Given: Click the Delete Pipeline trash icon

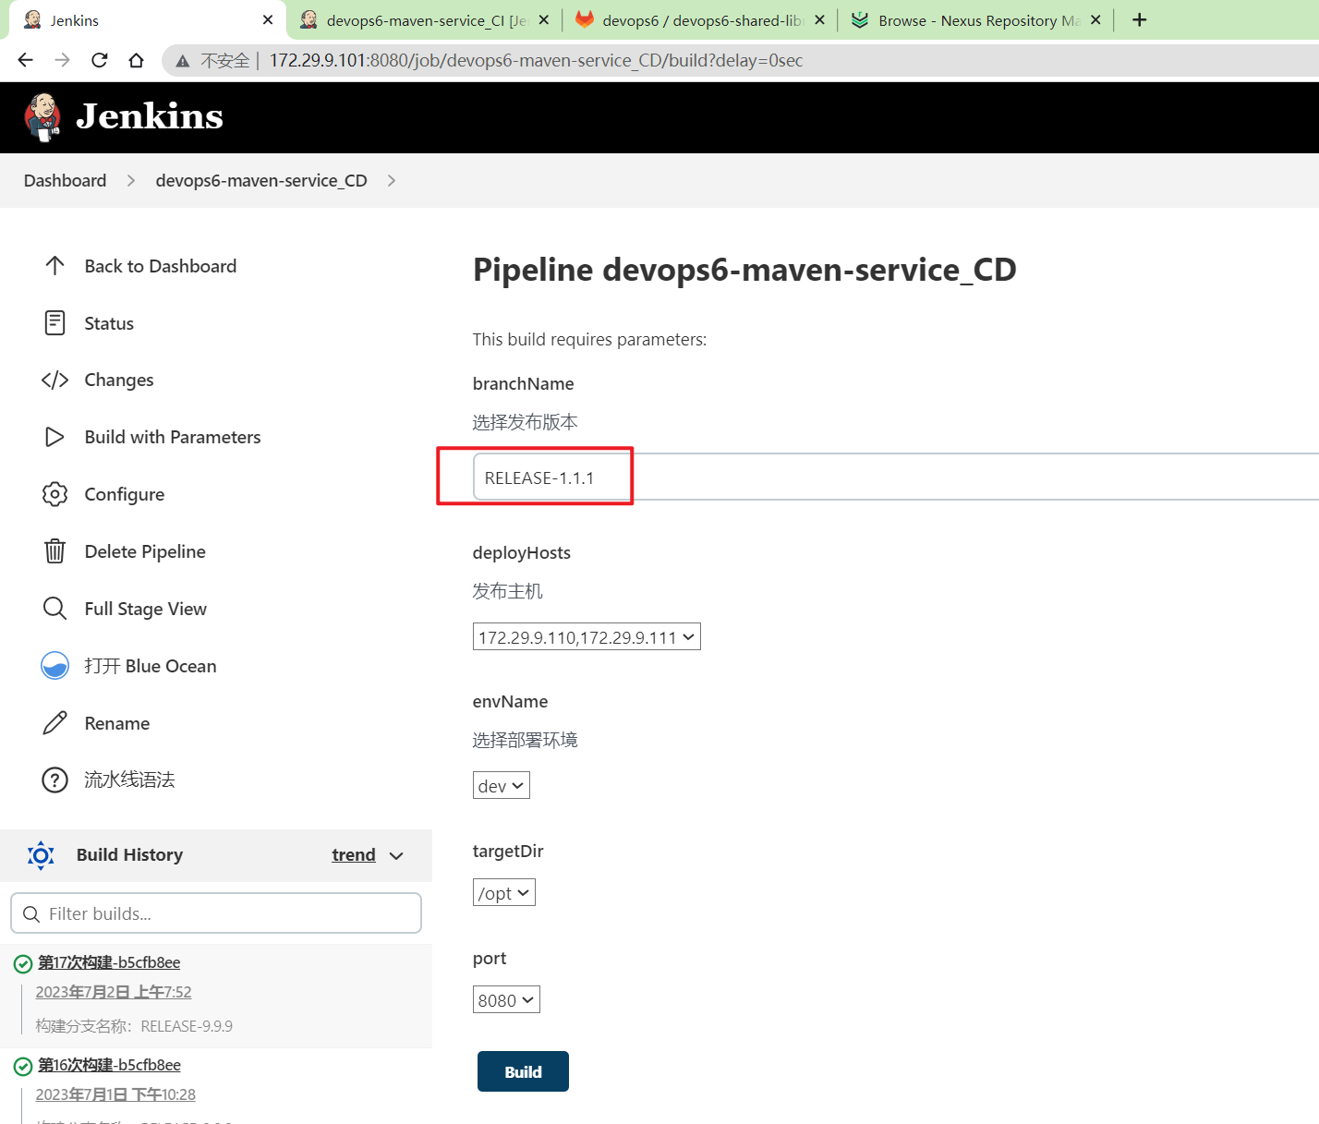Looking at the screenshot, I should click(54, 551).
